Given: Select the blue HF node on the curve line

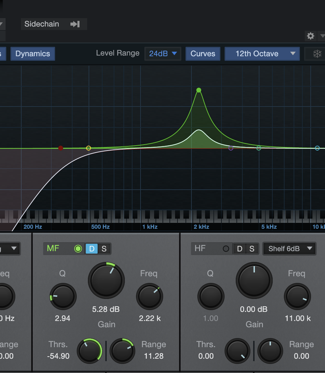Looking at the screenshot, I should tap(317, 148).
